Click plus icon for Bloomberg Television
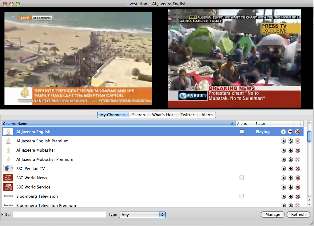Screen dimensions: 314x226 (290, 196)
